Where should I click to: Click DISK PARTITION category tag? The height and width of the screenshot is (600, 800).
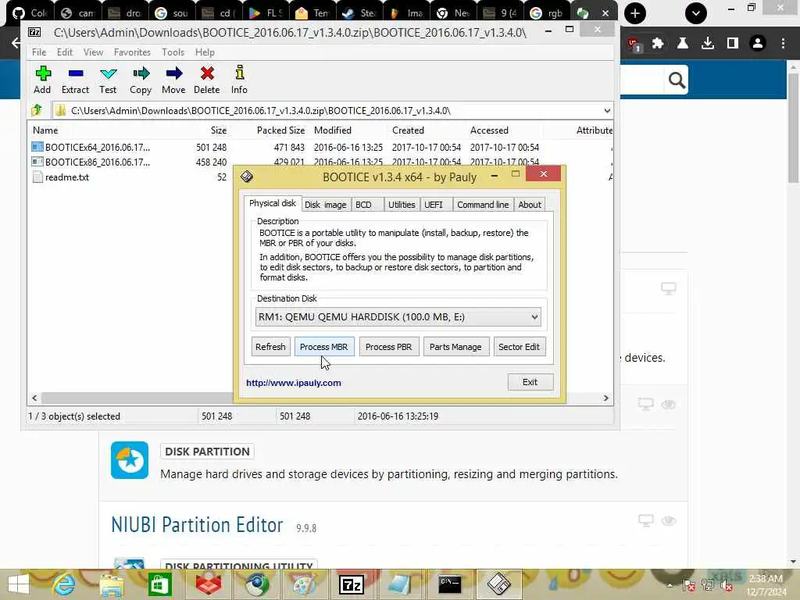207,452
